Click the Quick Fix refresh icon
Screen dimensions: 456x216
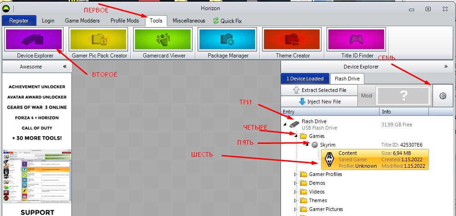coord(216,21)
